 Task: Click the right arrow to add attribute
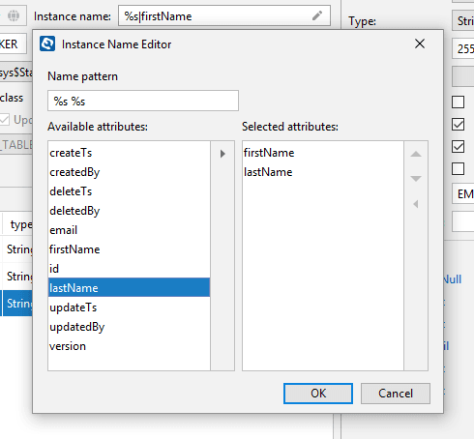[222, 154]
